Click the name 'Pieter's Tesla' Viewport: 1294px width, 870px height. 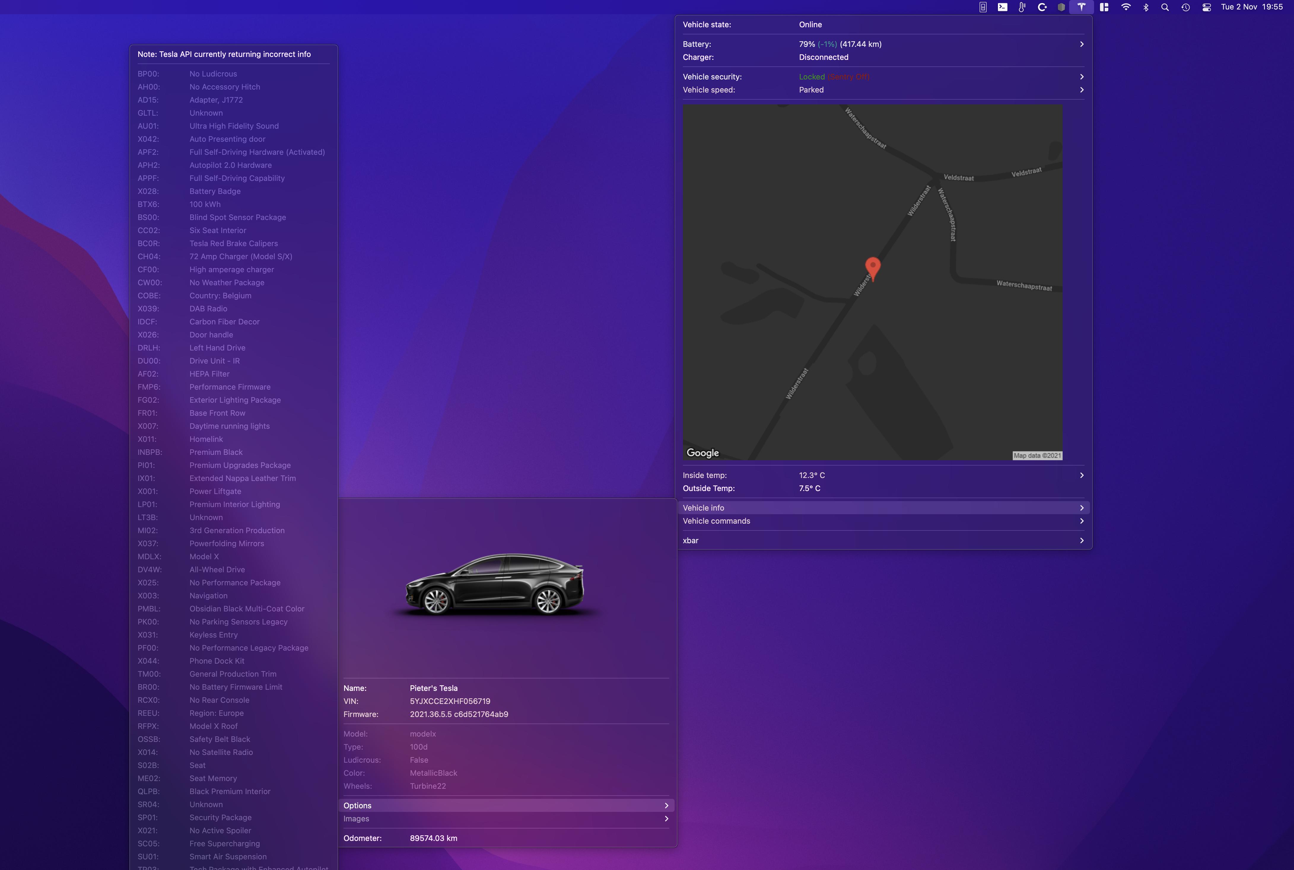(x=433, y=689)
